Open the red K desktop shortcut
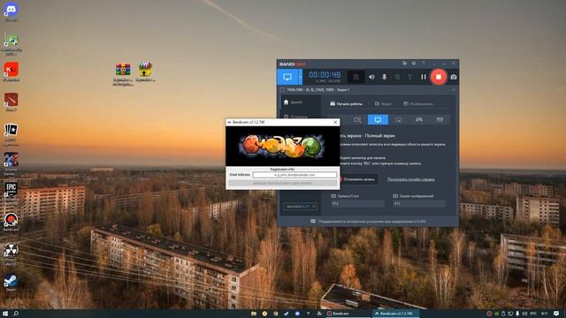Screen dimensions: 566x318 click(11, 72)
